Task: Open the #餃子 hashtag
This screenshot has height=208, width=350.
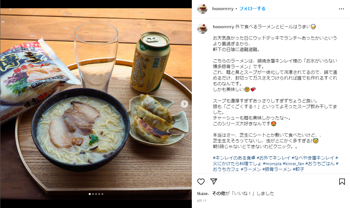Action: point(298,169)
